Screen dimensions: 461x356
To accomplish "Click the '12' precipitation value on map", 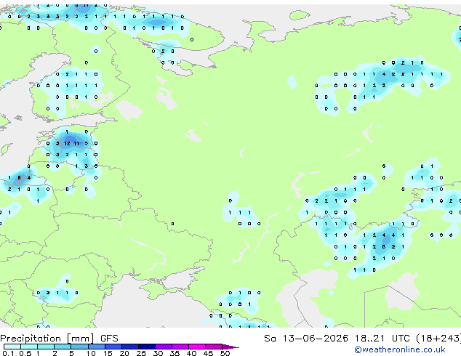I will (x=68, y=143).
